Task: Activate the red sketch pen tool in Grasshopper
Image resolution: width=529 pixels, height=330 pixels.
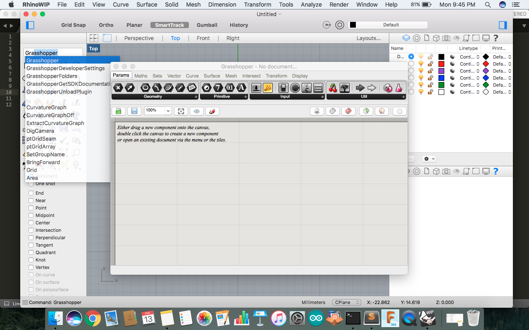Action: 212,111
